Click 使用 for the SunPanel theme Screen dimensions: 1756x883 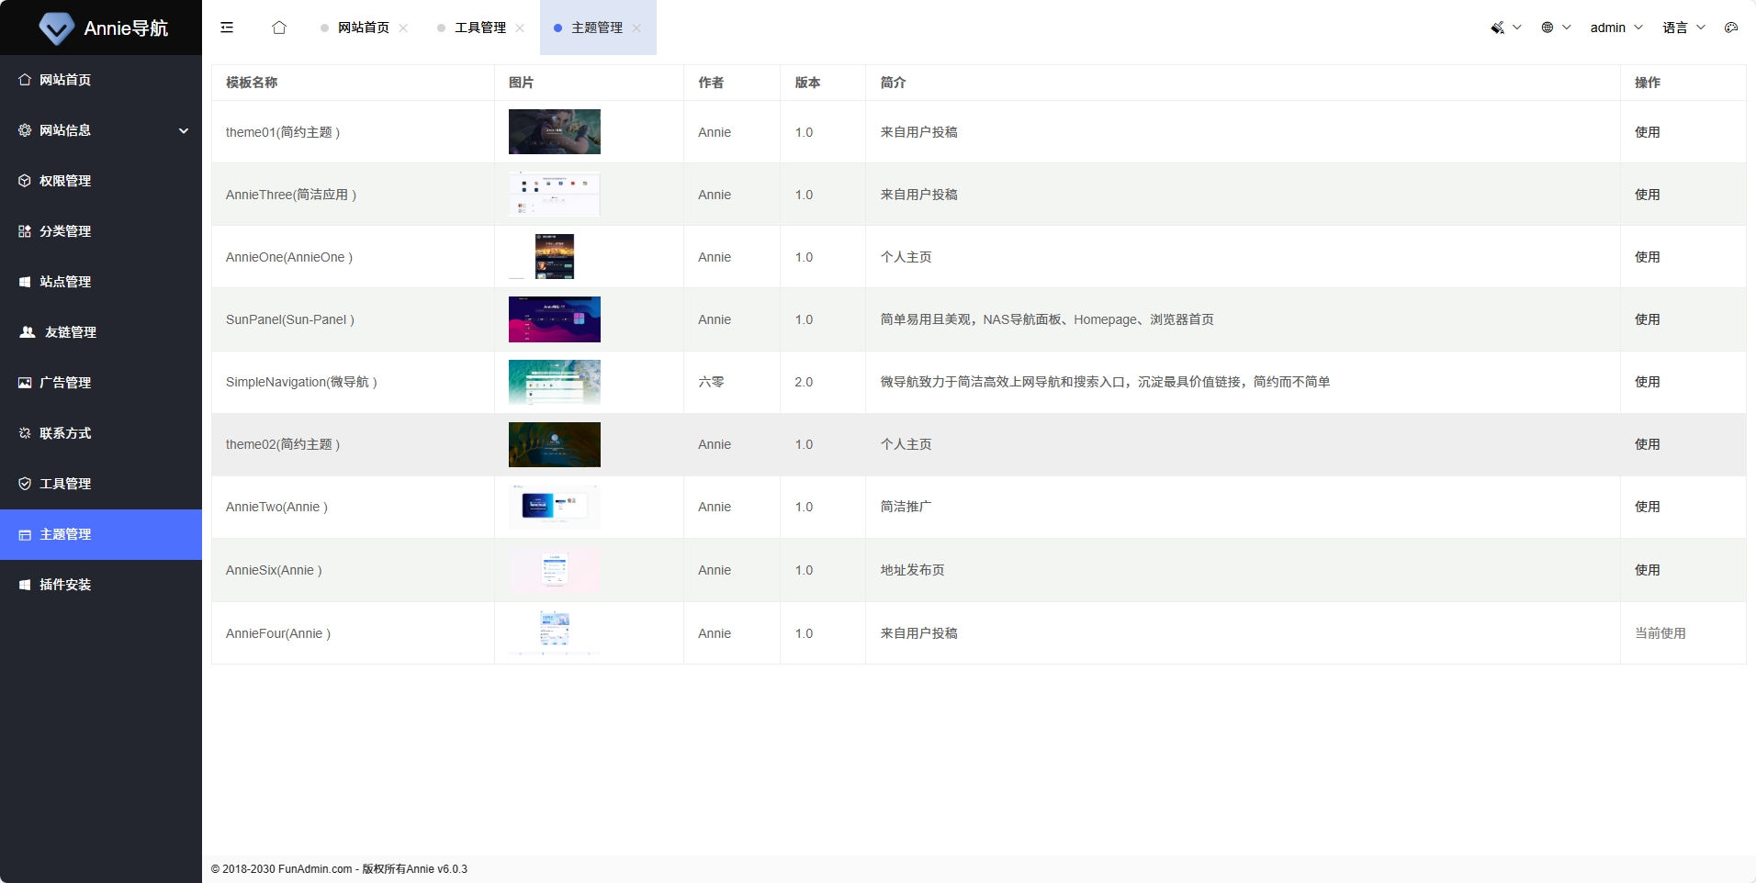click(x=1646, y=319)
